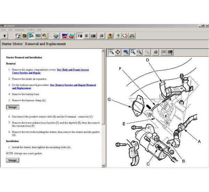209x192 pixels.
Task: Open the Database menu
Action: (20, 30)
